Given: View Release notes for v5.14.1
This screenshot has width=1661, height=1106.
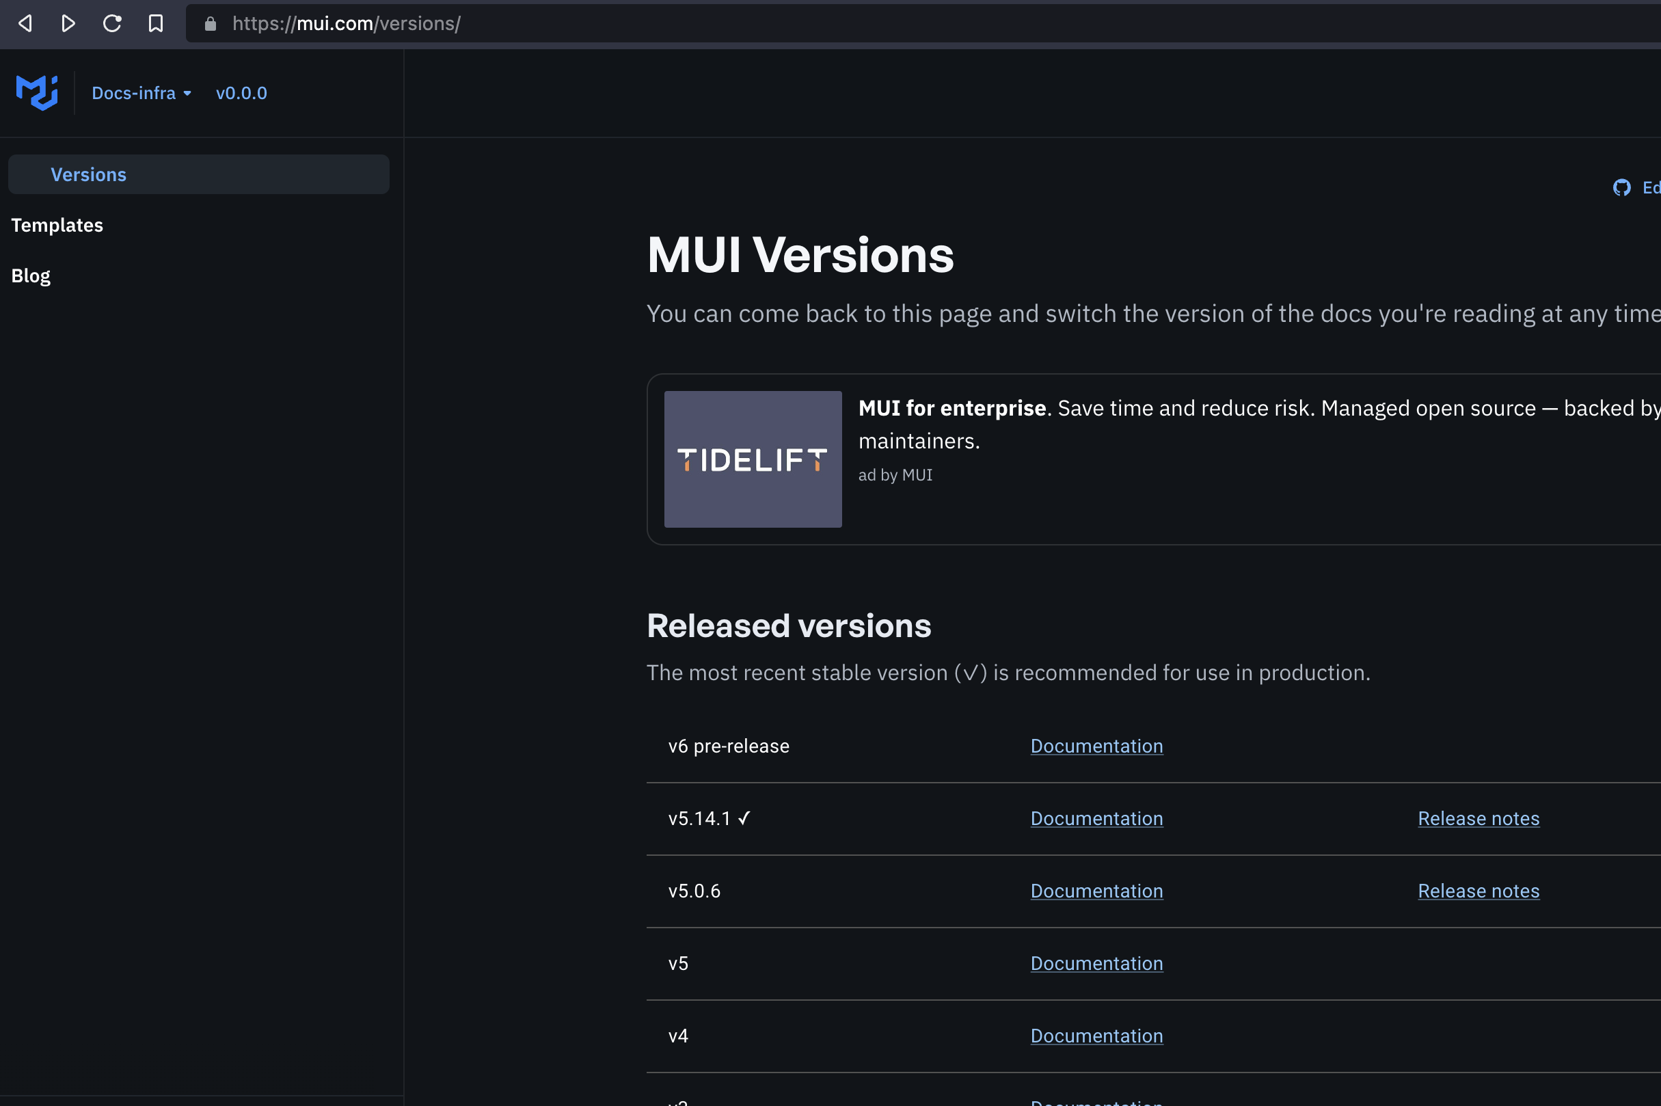Looking at the screenshot, I should pyautogui.click(x=1478, y=818).
